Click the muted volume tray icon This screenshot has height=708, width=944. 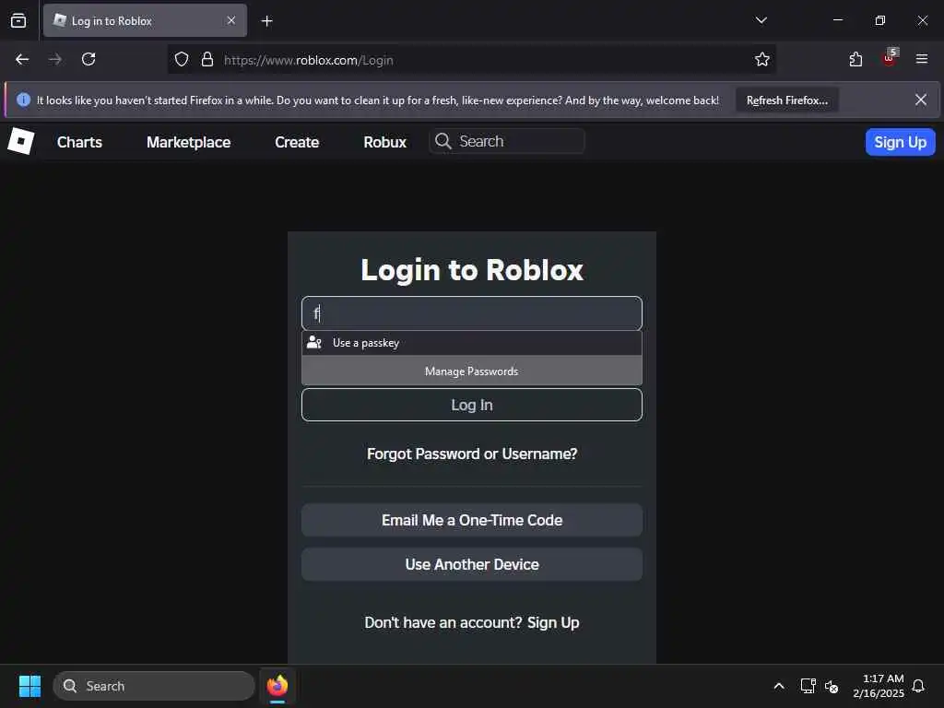coord(832,686)
